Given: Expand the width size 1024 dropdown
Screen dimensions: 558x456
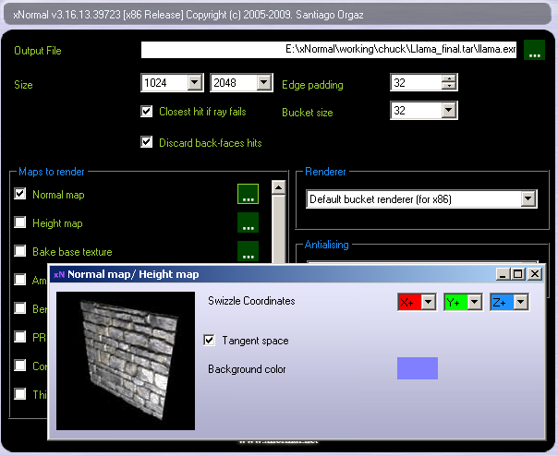Looking at the screenshot, I should pyautogui.click(x=194, y=83).
